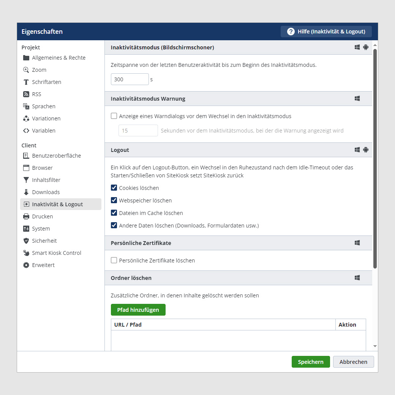Uncheck Dateien im Cache löschen

click(x=114, y=213)
